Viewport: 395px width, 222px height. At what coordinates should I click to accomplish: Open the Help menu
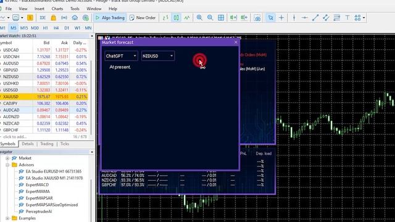coord(113,9)
